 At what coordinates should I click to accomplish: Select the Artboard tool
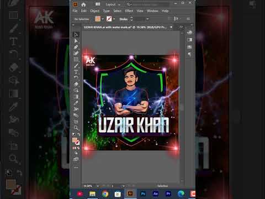point(76,122)
